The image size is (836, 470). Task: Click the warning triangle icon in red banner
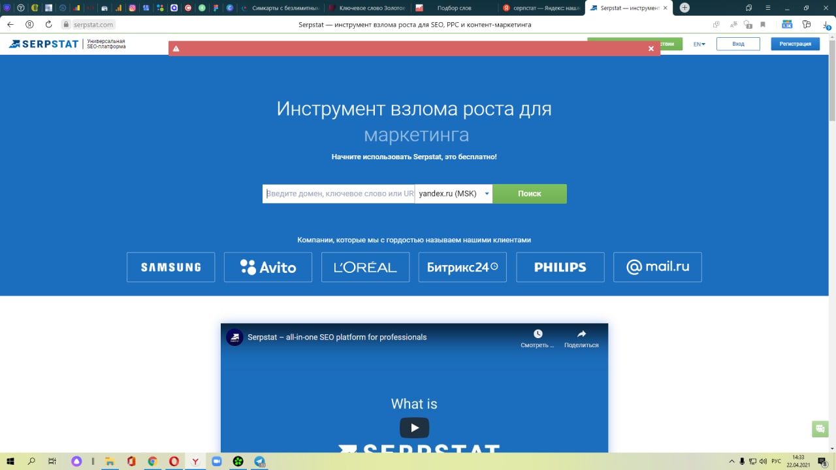(176, 49)
